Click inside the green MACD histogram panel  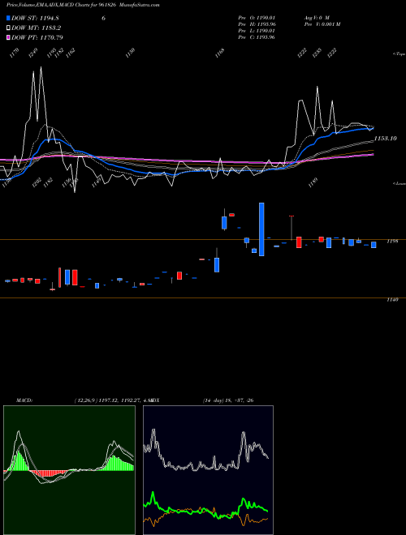(x=69, y=470)
